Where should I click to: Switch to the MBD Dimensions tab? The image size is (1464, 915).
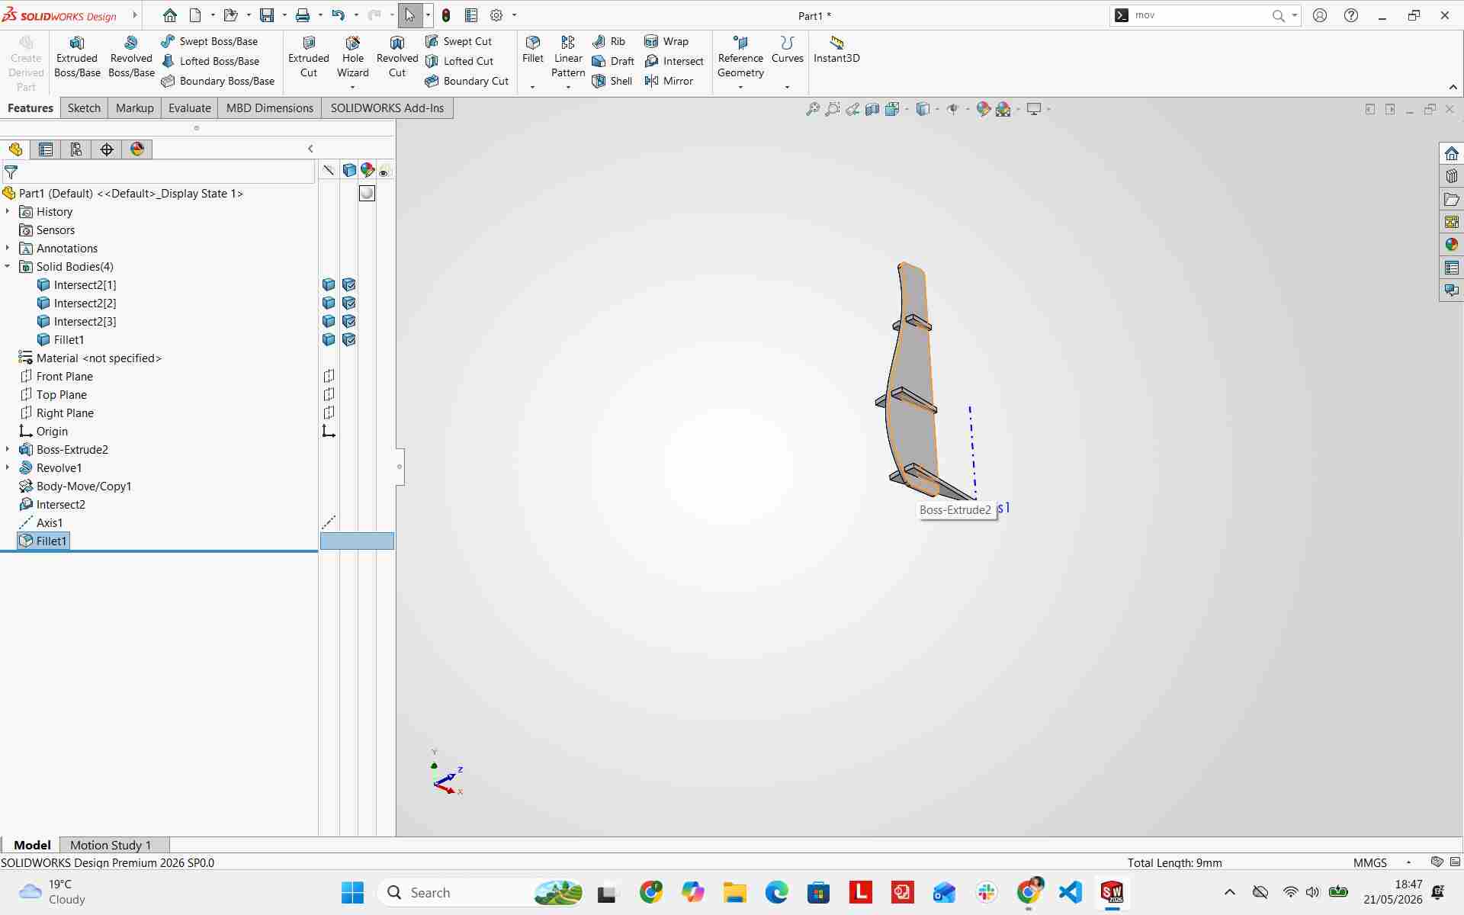click(270, 108)
